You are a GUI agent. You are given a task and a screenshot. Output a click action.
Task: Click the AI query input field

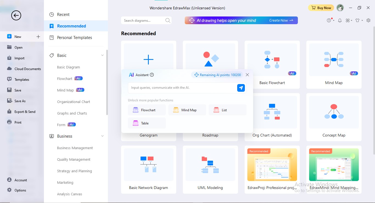[x=182, y=88]
